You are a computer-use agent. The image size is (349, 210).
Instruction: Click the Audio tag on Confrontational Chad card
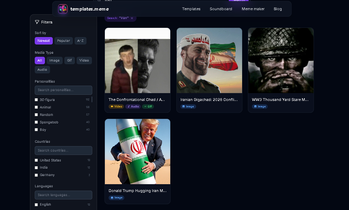133,106
